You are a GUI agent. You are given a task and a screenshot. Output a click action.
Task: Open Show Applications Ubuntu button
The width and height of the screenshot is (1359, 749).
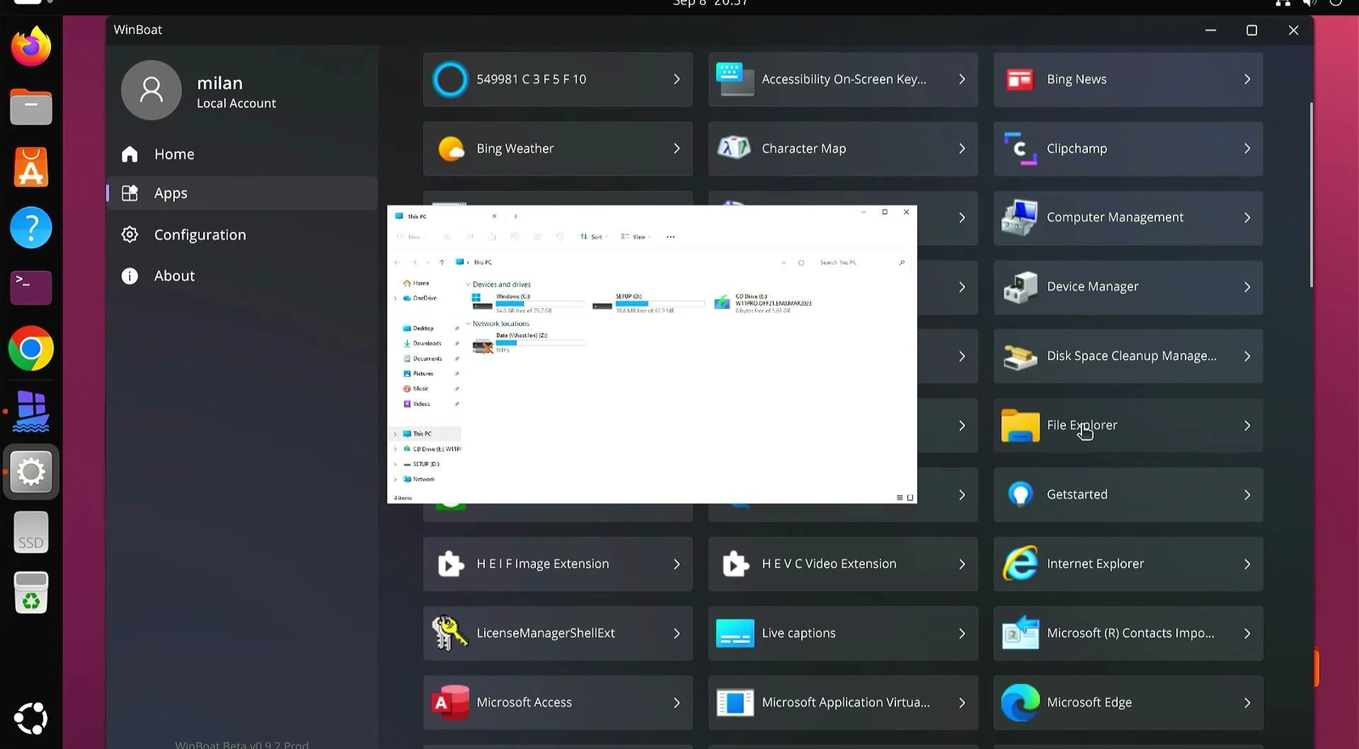(x=31, y=718)
